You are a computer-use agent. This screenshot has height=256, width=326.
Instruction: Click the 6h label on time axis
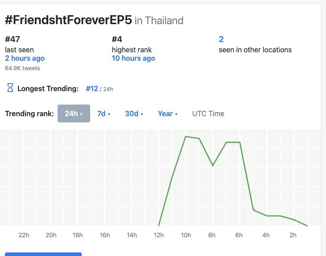[x=239, y=235]
